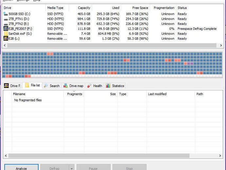Viewport: 226px width, 170px height.
Task: Click drive list scrollbar left arrow
Action: click(x=5, y=45)
